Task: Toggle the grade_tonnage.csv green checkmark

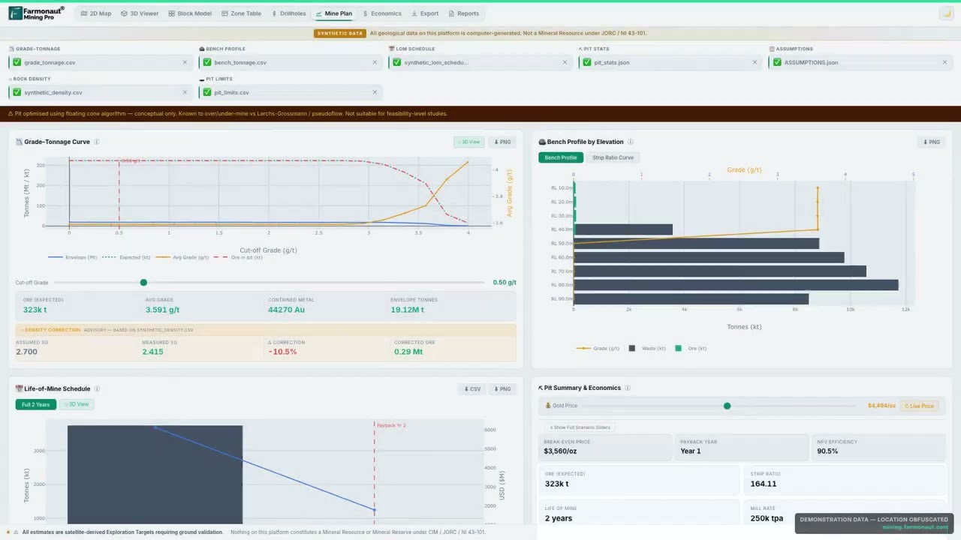Action: [x=17, y=62]
